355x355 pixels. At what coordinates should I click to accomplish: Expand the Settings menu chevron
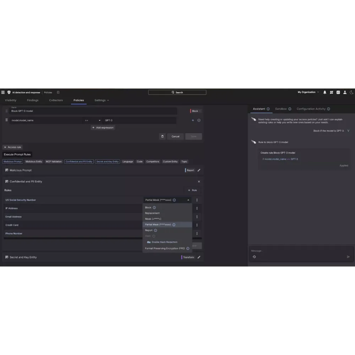coord(108,100)
